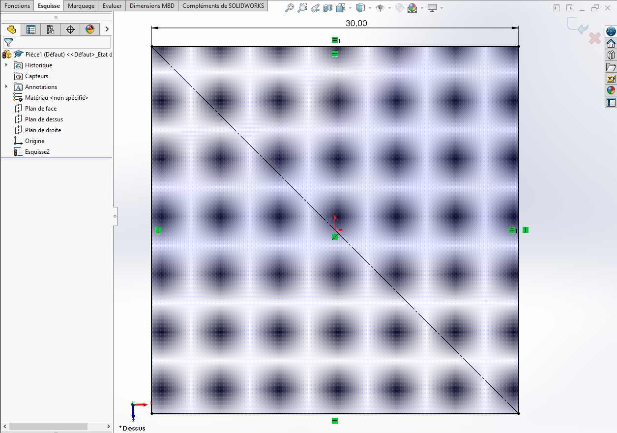Open the File Explorer folder icon
The height and width of the screenshot is (433, 617).
(611, 67)
